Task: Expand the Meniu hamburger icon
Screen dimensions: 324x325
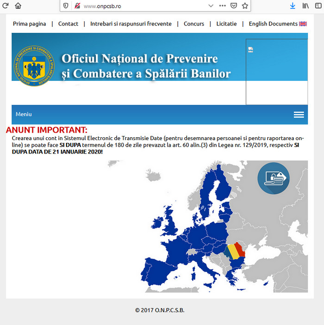Action: click(x=299, y=114)
